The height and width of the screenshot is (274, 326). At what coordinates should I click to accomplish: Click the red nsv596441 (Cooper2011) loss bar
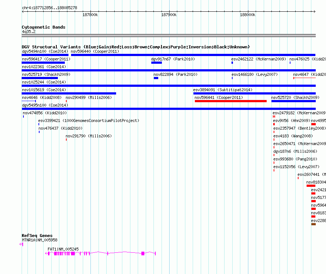click(x=230, y=101)
